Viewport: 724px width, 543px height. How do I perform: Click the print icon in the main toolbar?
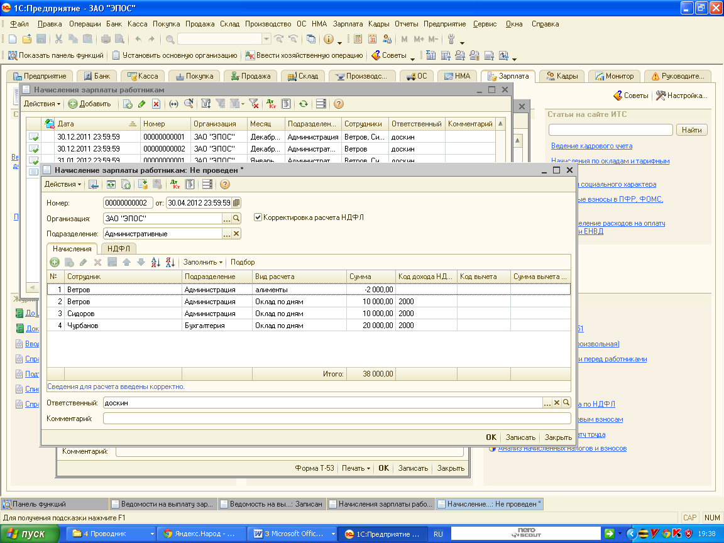(106, 39)
